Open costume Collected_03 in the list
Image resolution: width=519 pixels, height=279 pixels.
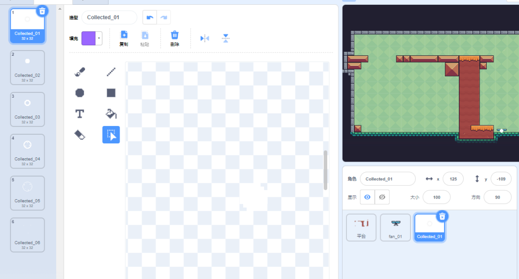(27, 109)
